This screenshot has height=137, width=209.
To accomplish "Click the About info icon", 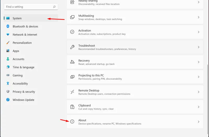I will tap(72, 122).
